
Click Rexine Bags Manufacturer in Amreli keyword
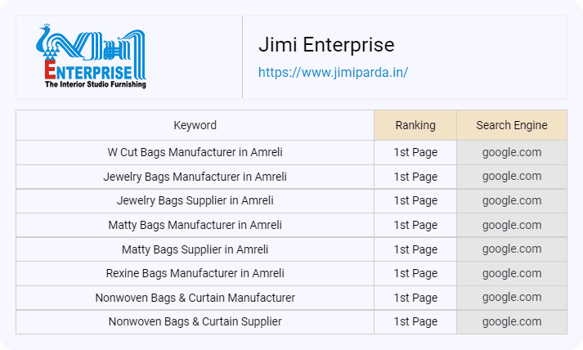195,273
